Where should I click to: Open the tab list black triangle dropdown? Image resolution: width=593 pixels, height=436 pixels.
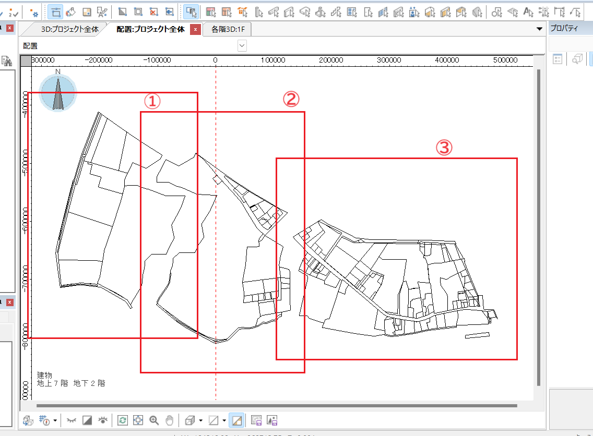point(539,29)
